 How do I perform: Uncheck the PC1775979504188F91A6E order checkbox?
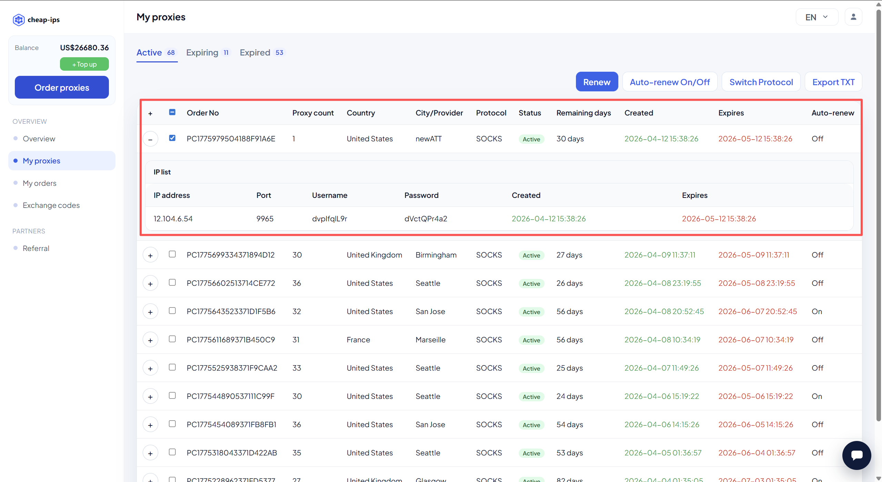coord(172,138)
